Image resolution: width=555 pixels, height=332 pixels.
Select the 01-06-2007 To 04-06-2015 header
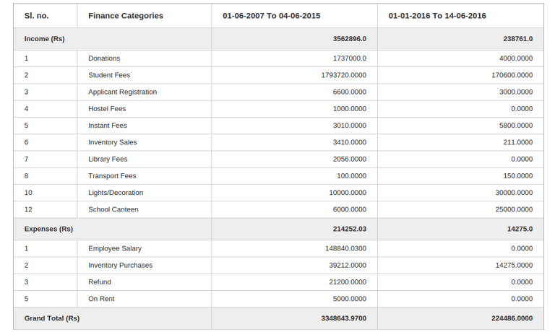tap(272, 16)
